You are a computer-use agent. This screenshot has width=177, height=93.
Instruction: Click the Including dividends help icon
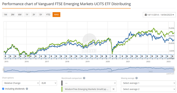pos(27,89)
